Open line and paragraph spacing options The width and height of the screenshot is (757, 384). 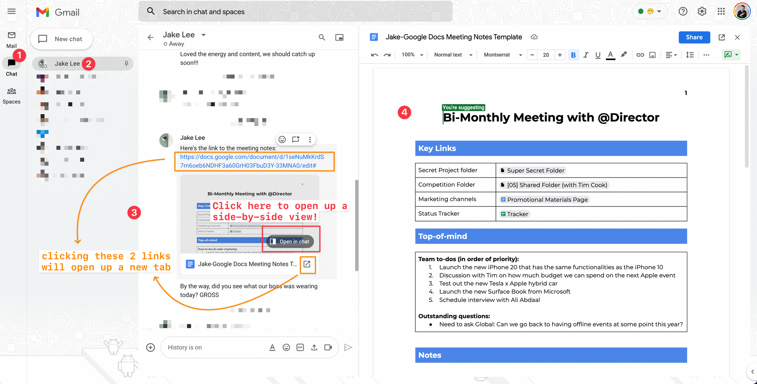pos(690,55)
